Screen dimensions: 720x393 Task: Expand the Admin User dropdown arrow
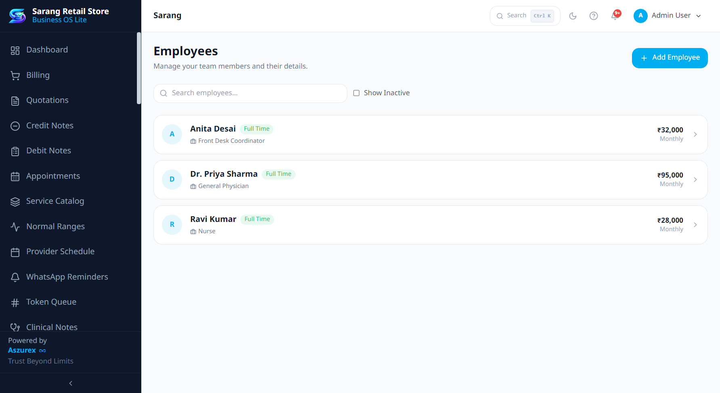(x=698, y=16)
